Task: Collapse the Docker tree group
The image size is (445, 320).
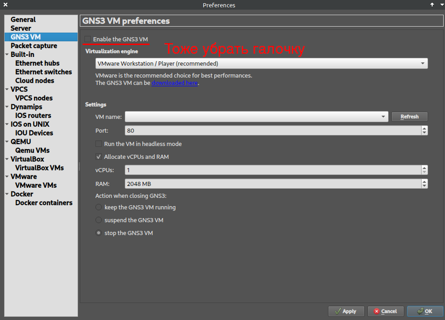Action: [x=7, y=194]
